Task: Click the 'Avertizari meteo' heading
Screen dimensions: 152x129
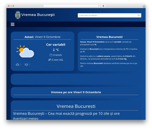Action: (26, 119)
